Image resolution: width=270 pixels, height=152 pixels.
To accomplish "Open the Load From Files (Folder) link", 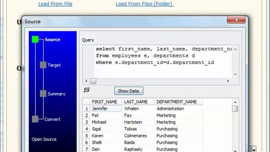I will coord(144,4).
